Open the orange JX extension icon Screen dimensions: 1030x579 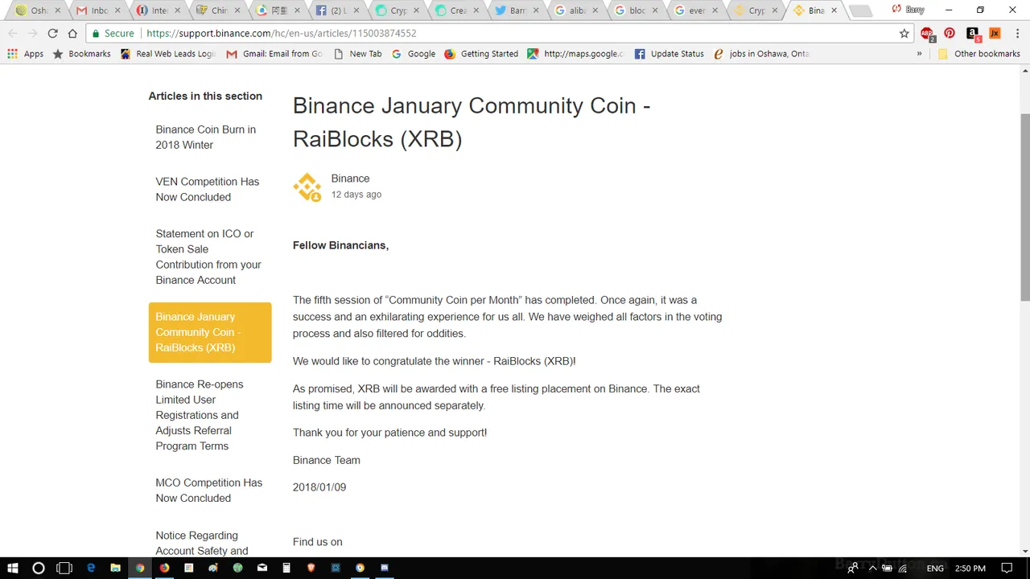pos(995,33)
